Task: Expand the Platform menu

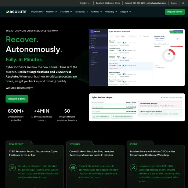Action: point(51,12)
